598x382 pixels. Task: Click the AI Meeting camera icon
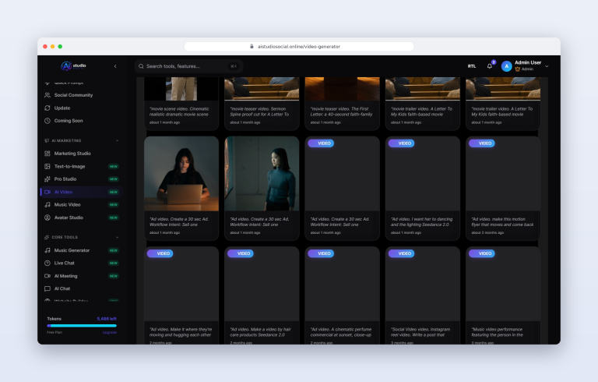pyautogui.click(x=47, y=276)
